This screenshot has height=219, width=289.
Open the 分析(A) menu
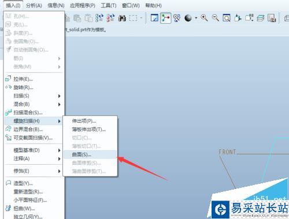(x=34, y=5)
